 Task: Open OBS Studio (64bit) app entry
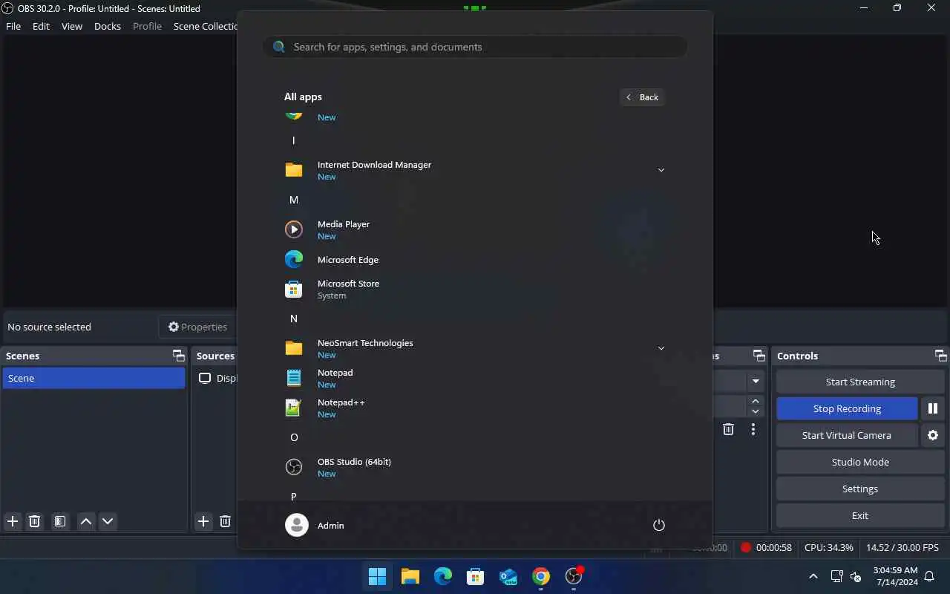pos(475,467)
